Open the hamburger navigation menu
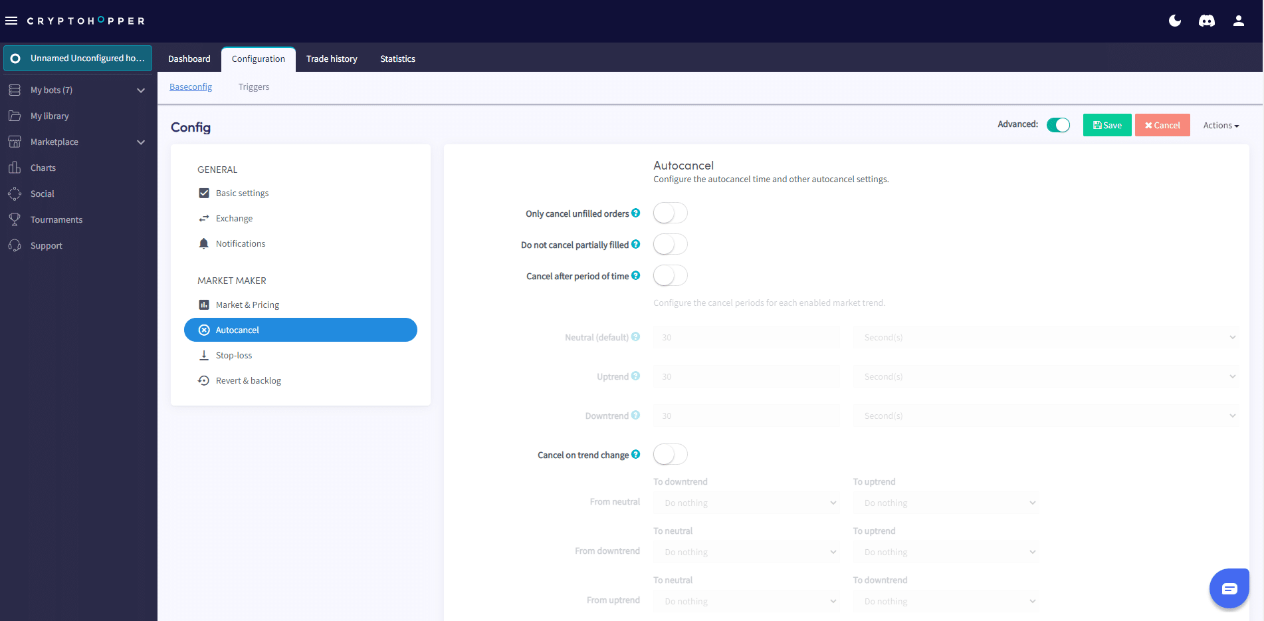Screen dimensions: 1264x621 [11, 21]
